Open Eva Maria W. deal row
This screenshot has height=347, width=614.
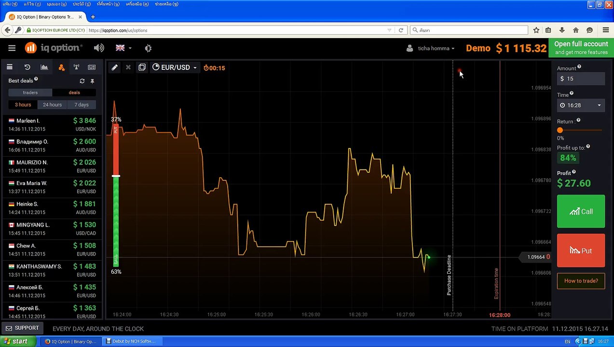[52, 187]
